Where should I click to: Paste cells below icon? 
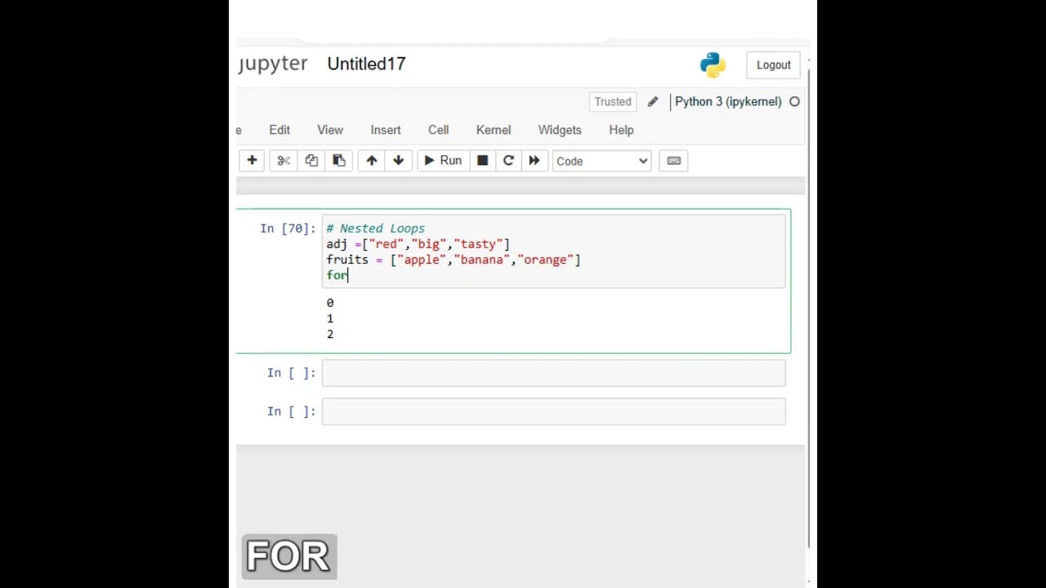click(338, 161)
